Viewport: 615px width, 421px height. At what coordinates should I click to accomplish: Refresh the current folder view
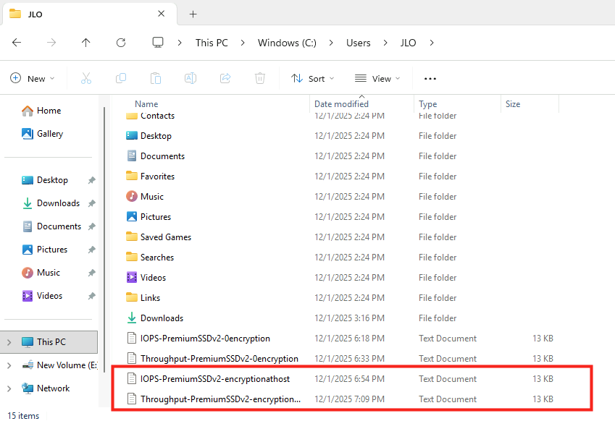point(121,43)
